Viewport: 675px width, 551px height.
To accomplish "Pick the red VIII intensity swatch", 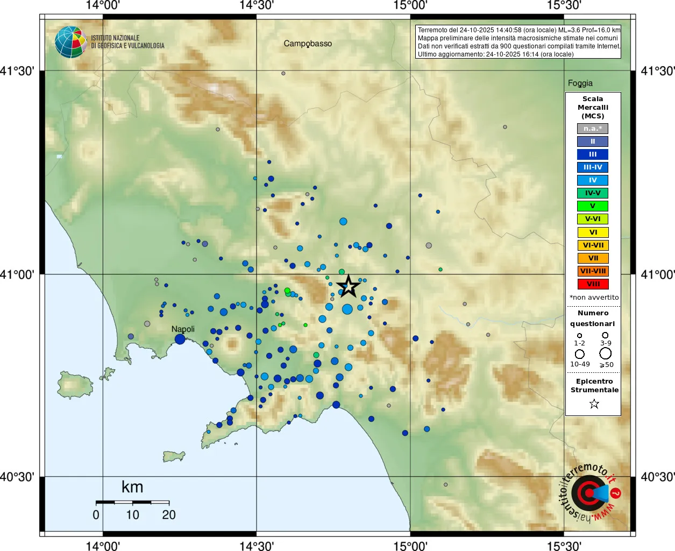I will pyautogui.click(x=593, y=284).
